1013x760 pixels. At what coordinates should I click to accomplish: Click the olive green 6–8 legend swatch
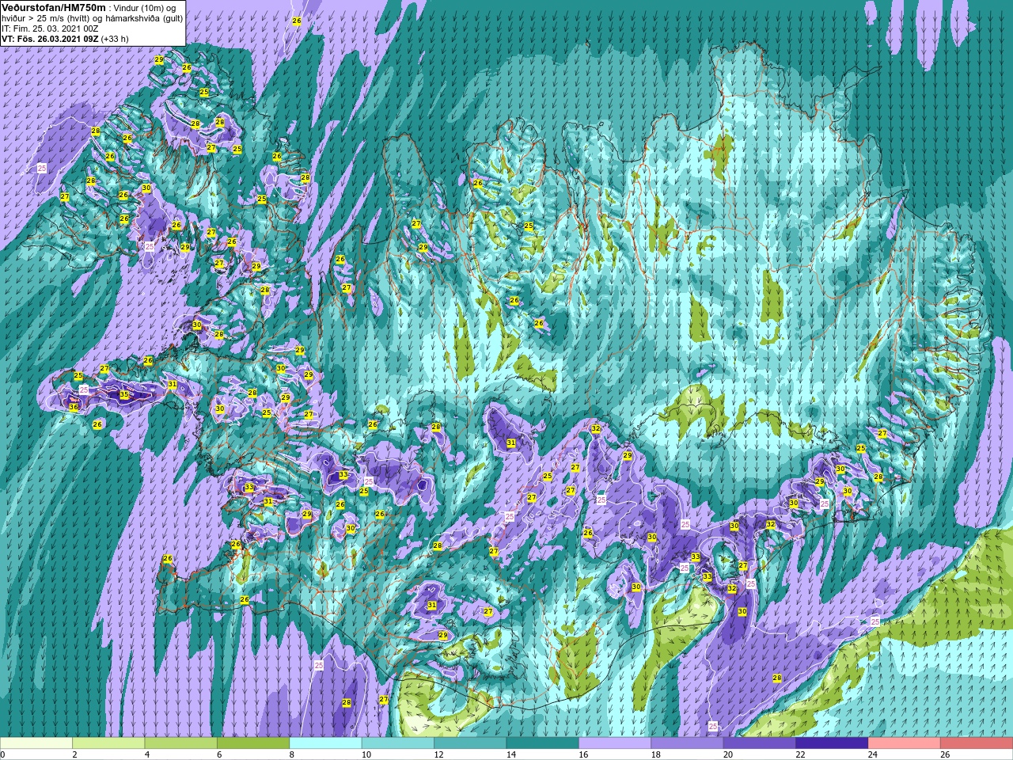tap(253, 743)
